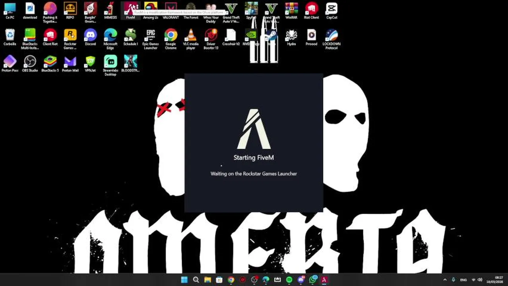Open the Riot Client desktop shortcut
Screen dimensions: 508x286
point(311,11)
